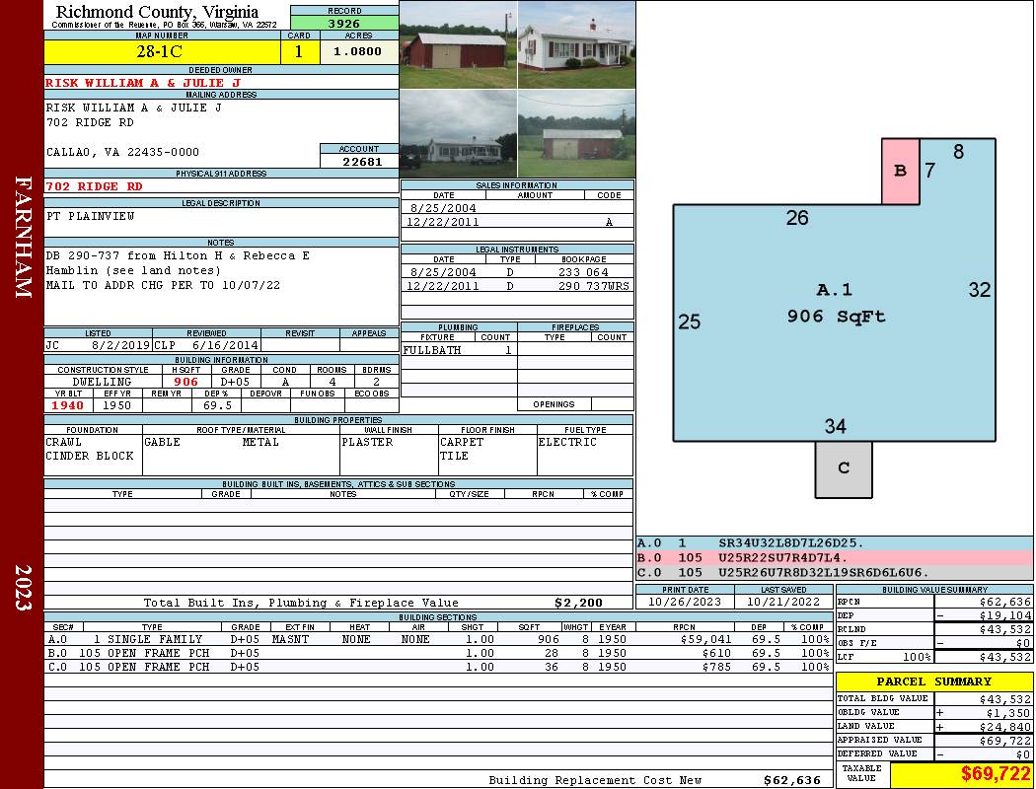Click the roof material METAL

(x=260, y=442)
